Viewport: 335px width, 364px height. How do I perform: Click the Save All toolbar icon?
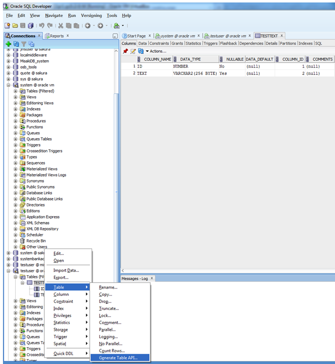tap(31, 26)
